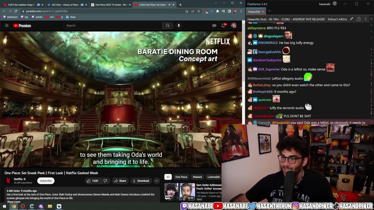The width and height of the screenshot is (374, 210).
Task: Click username dingoslayerr in chat
Action: [x=273, y=36]
